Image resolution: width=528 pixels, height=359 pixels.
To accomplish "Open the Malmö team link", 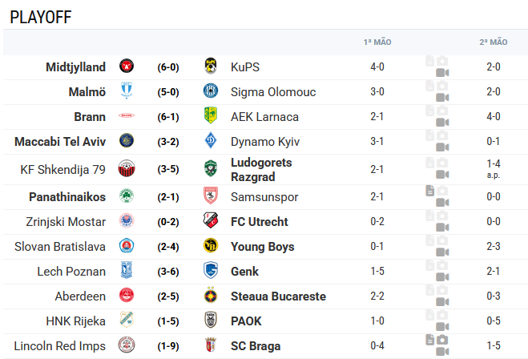I will click(x=87, y=92).
